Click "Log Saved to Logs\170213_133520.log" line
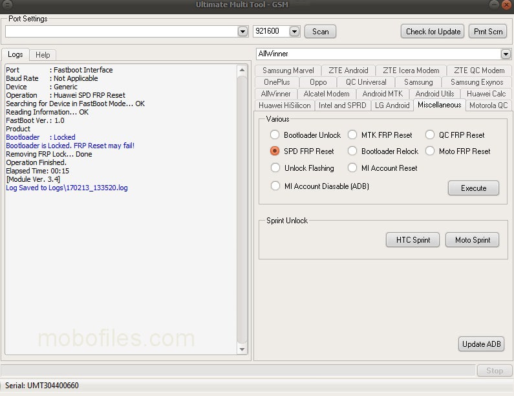 pos(67,188)
